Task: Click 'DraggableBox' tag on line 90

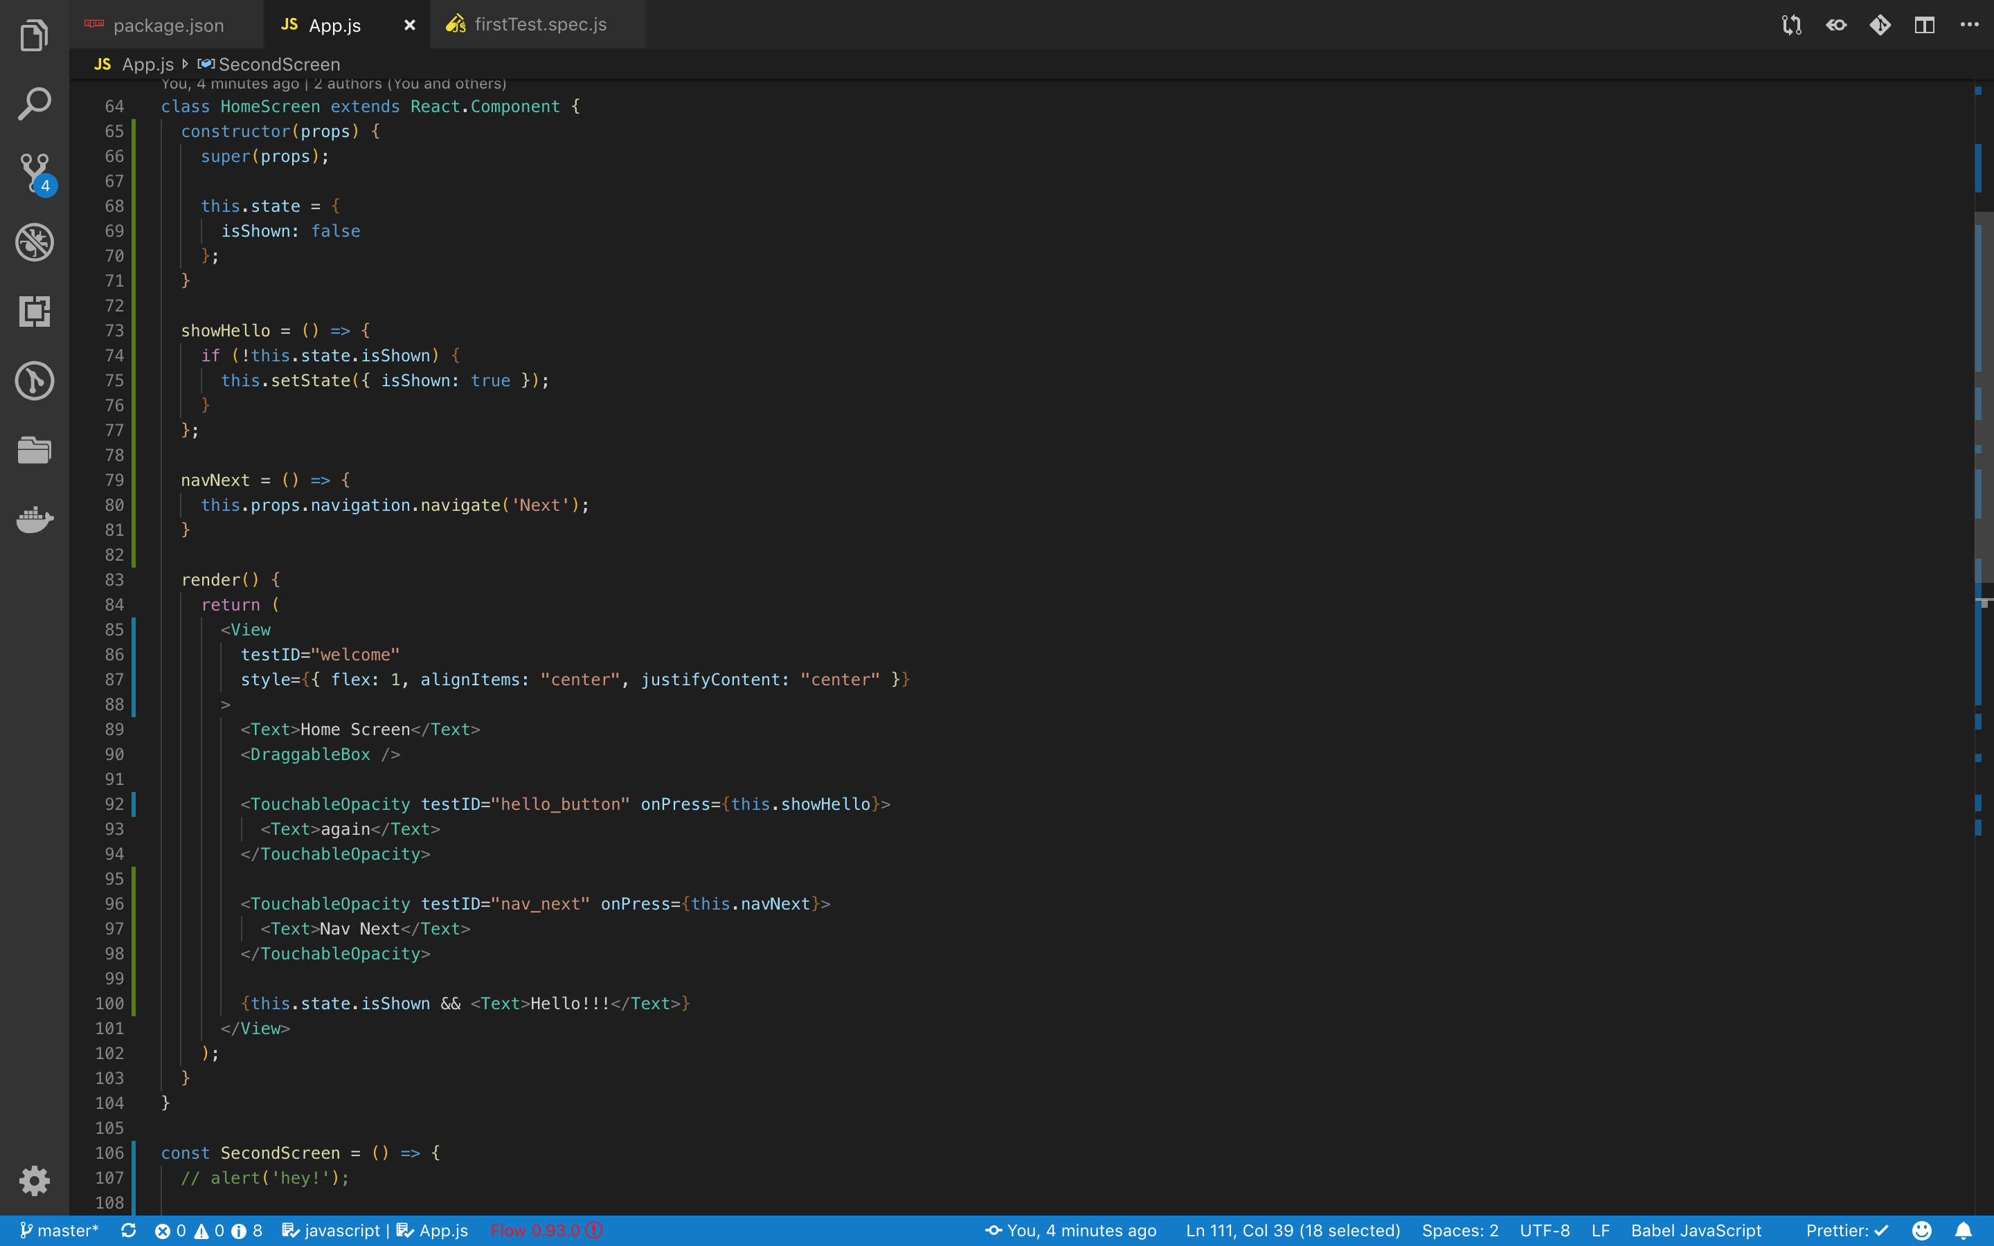Action: pos(309,754)
